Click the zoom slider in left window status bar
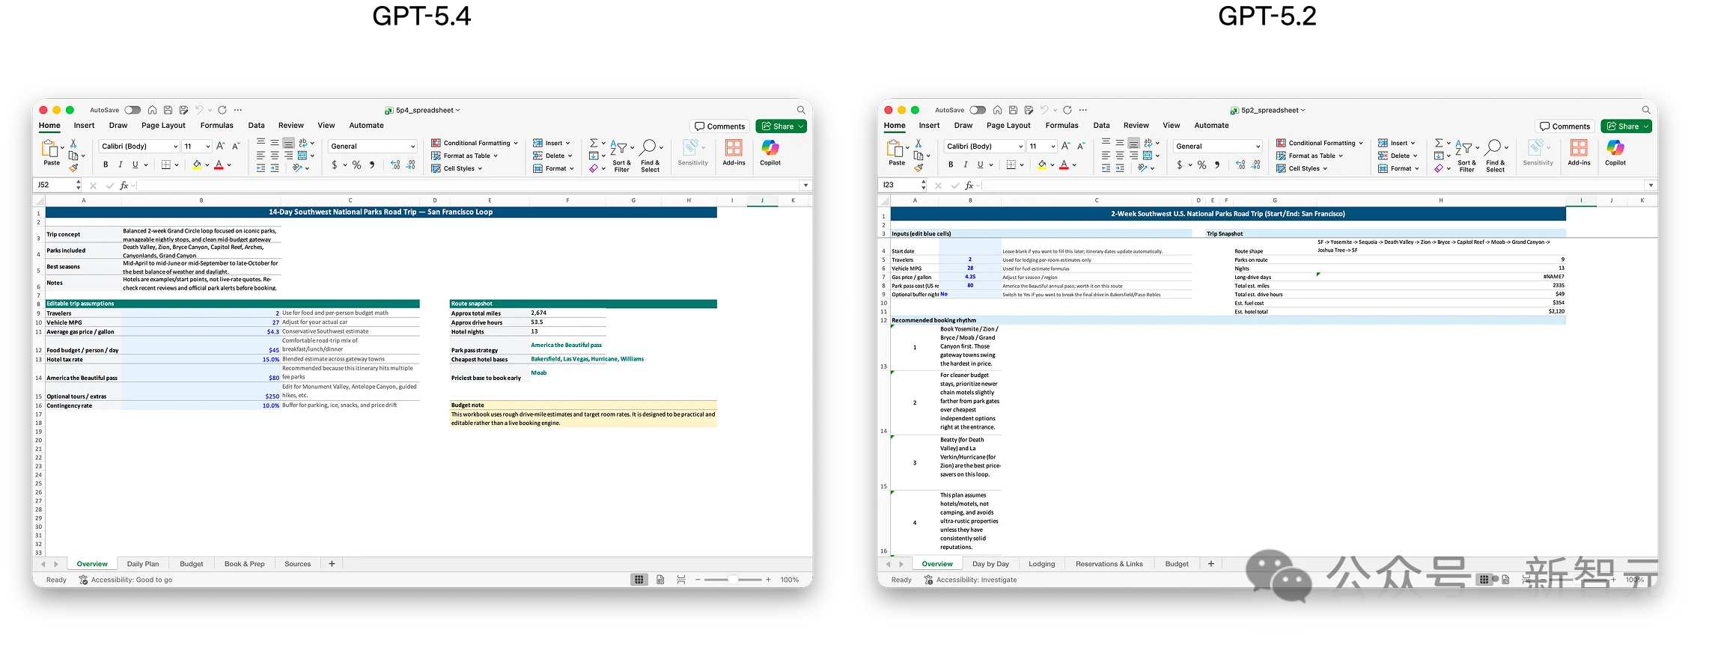Screen dimensions: 1721x647 point(733,580)
